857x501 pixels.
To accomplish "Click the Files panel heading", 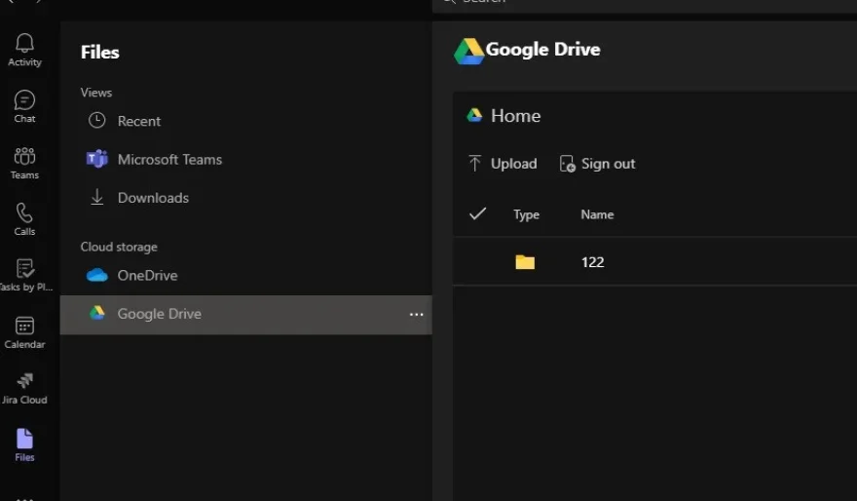I will (100, 52).
